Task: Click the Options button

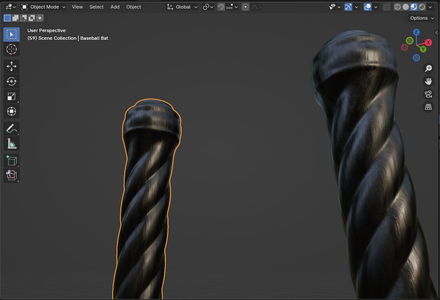Action: click(420, 18)
